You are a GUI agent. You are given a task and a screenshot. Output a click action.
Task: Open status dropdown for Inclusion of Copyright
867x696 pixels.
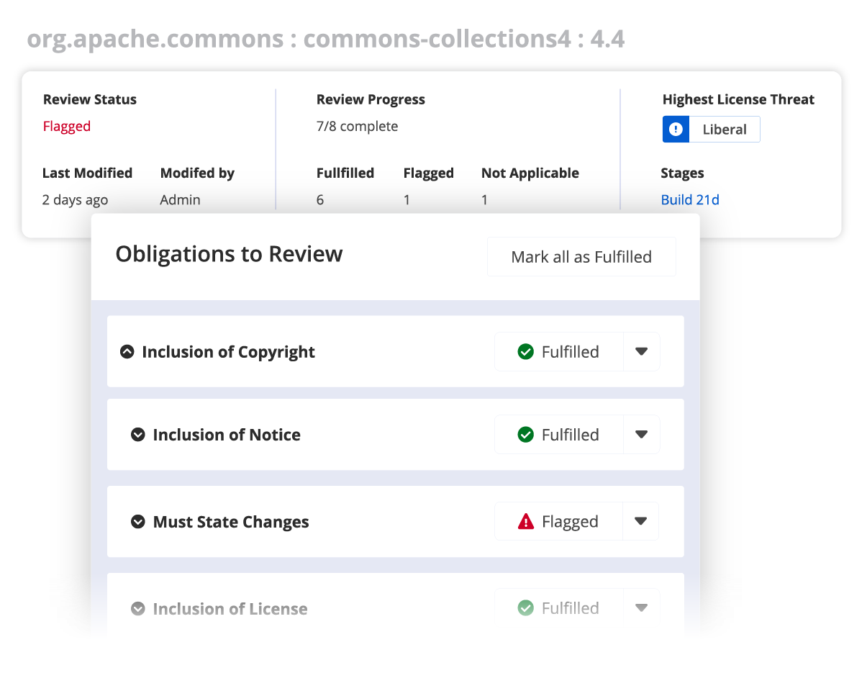[x=642, y=352]
